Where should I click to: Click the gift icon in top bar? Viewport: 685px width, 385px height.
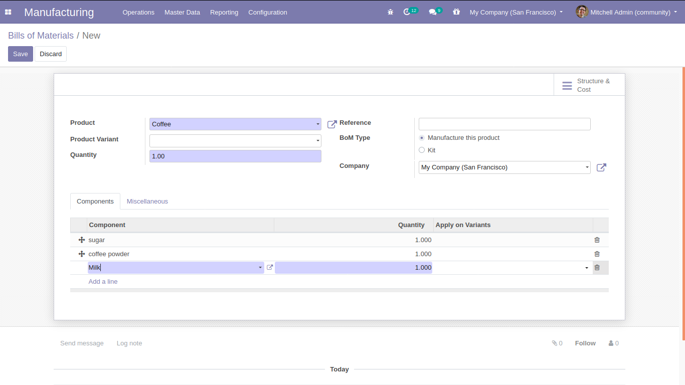[456, 12]
